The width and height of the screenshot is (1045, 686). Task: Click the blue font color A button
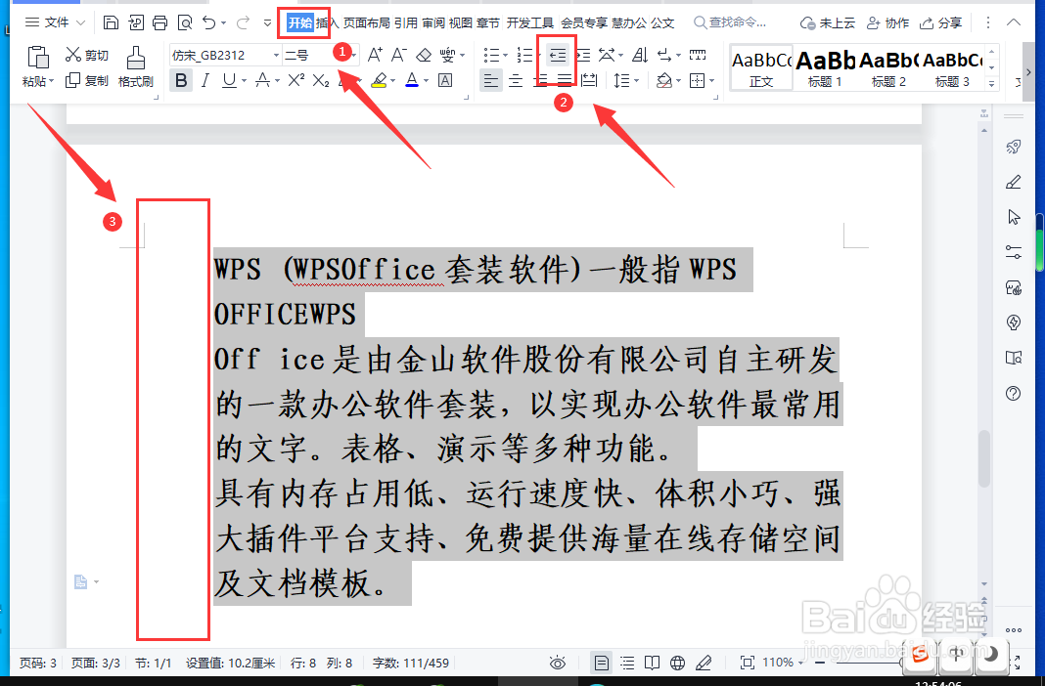412,80
